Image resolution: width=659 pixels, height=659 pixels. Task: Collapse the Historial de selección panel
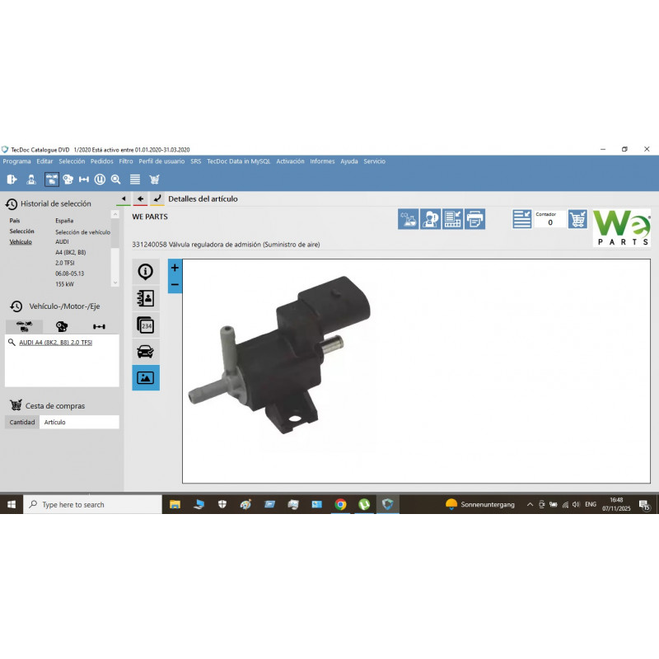(x=10, y=203)
